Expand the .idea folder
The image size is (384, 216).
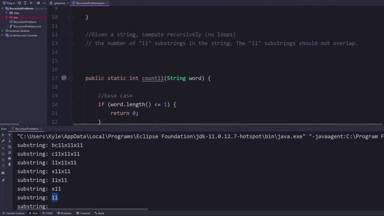(7, 13)
